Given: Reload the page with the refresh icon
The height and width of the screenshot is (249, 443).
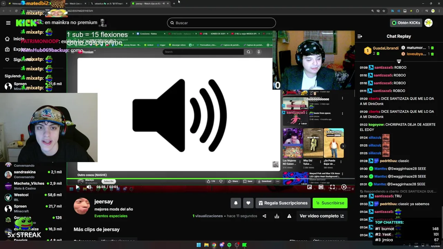Looking at the screenshot, I should 16,11.
